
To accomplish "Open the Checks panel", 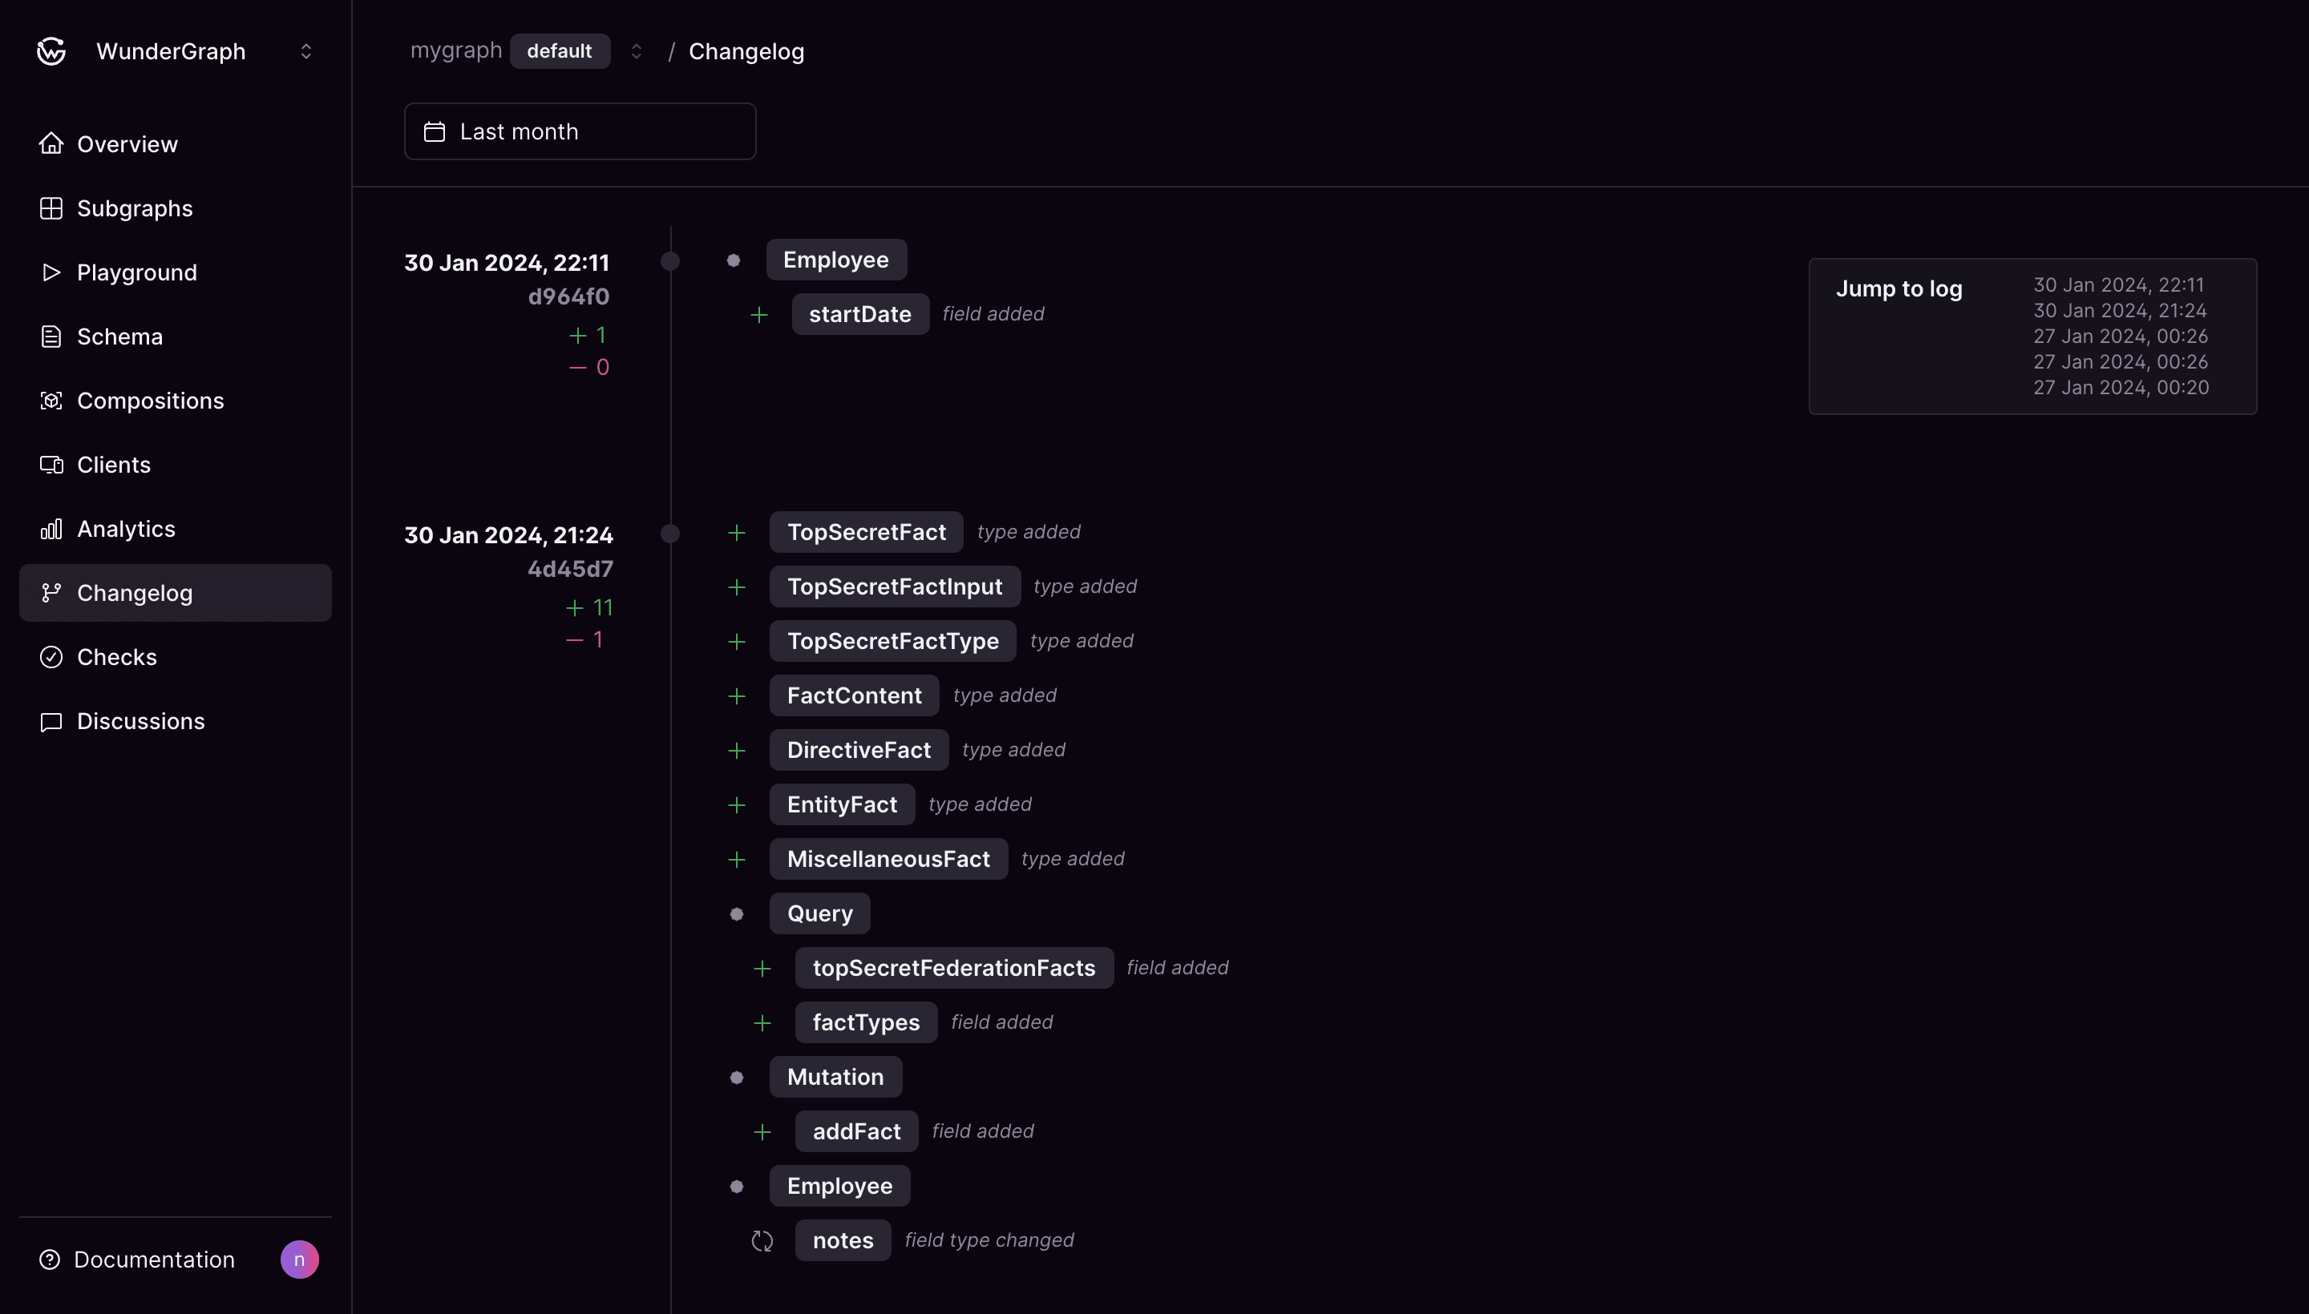I will pos(115,656).
